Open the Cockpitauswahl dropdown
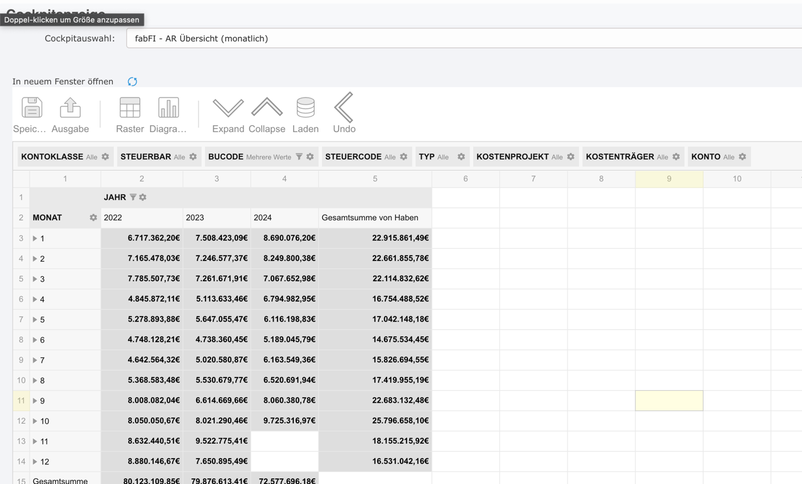Screen dimensions: 802x484 463,38
